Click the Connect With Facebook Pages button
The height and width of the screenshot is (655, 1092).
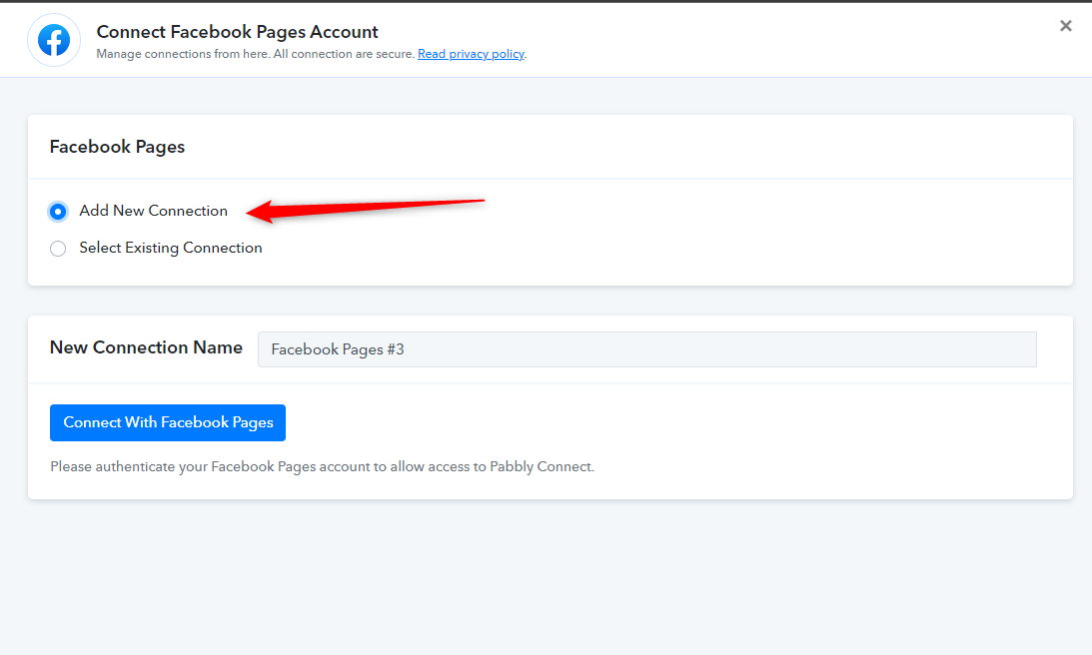click(168, 422)
